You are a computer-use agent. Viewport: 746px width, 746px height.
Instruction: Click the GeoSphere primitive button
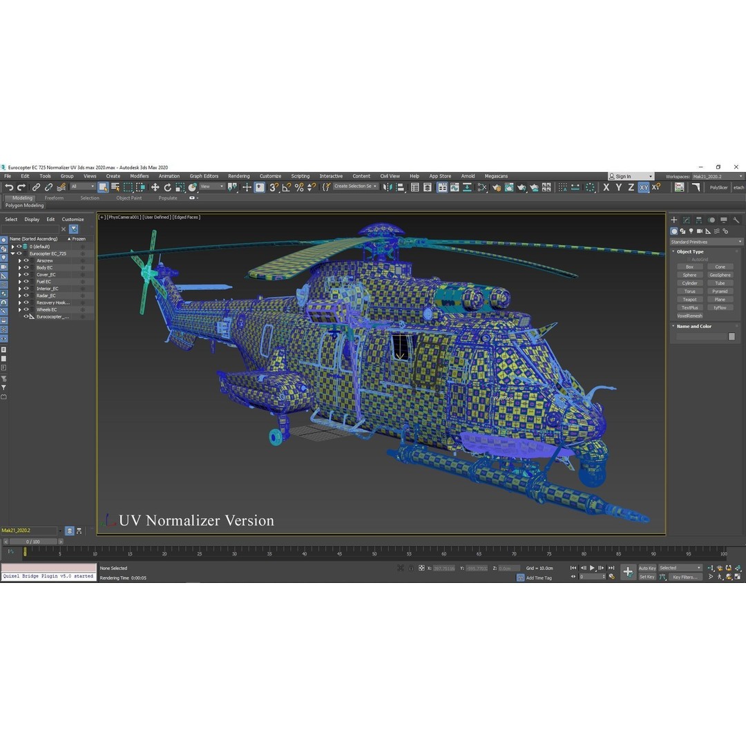tap(720, 275)
